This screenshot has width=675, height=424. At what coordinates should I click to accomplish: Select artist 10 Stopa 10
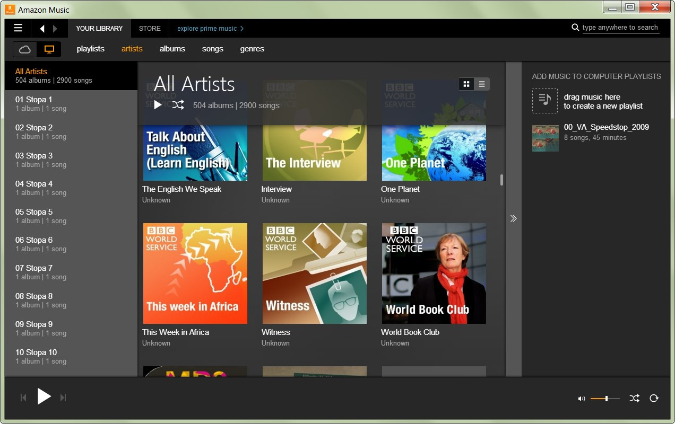pos(71,357)
